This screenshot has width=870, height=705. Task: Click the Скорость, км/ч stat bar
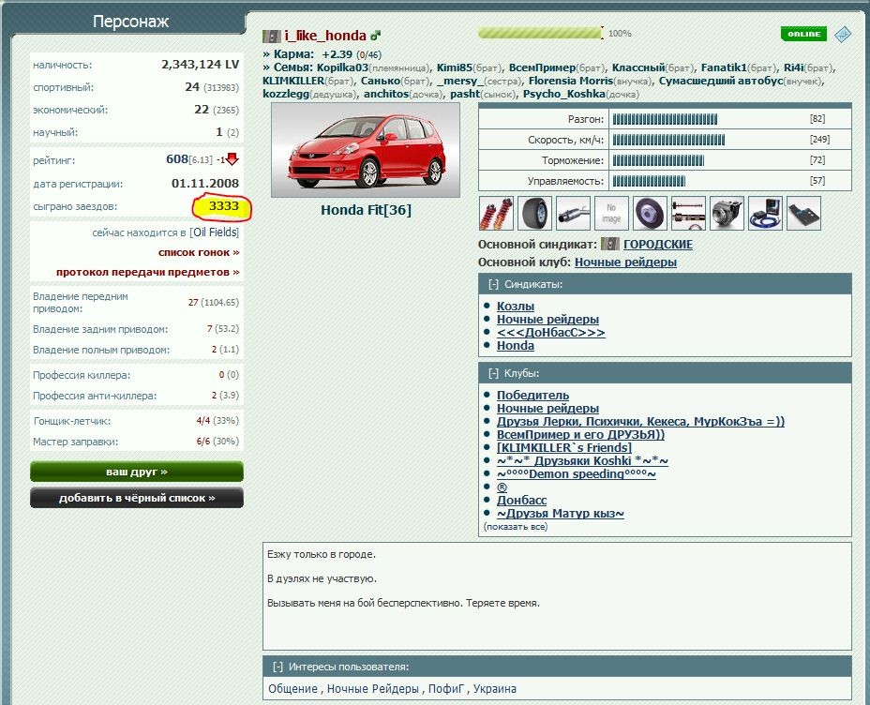668,140
